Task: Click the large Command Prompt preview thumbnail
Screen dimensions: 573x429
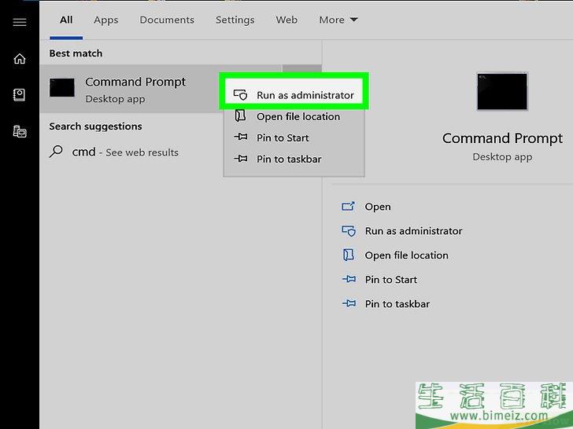Action: point(502,91)
